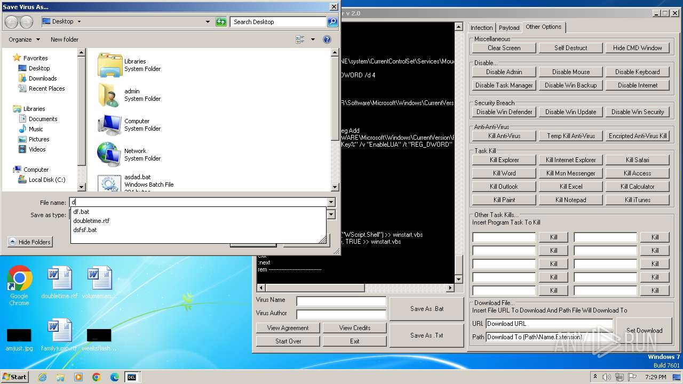Click New folder in the toolbar
This screenshot has width=683, height=384.
click(65, 39)
